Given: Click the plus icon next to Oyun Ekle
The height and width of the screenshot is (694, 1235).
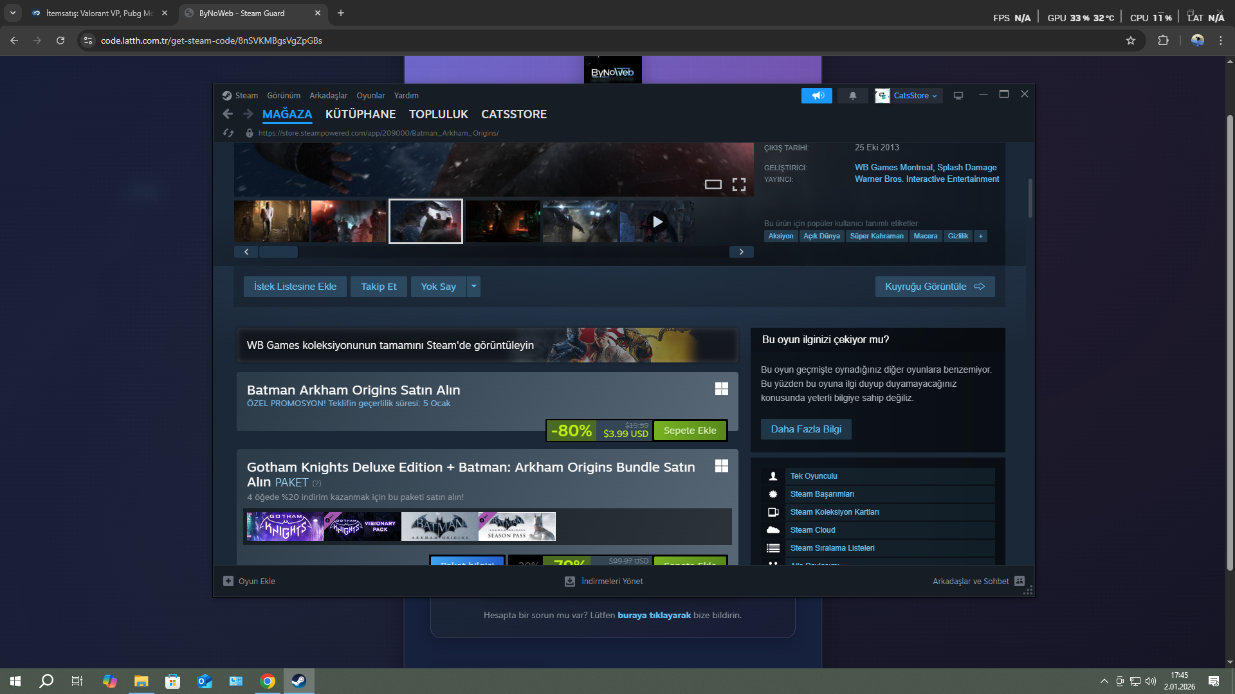Looking at the screenshot, I should tap(228, 581).
